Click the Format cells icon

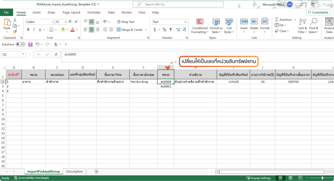pyautogui.click(x=265, y=21)
